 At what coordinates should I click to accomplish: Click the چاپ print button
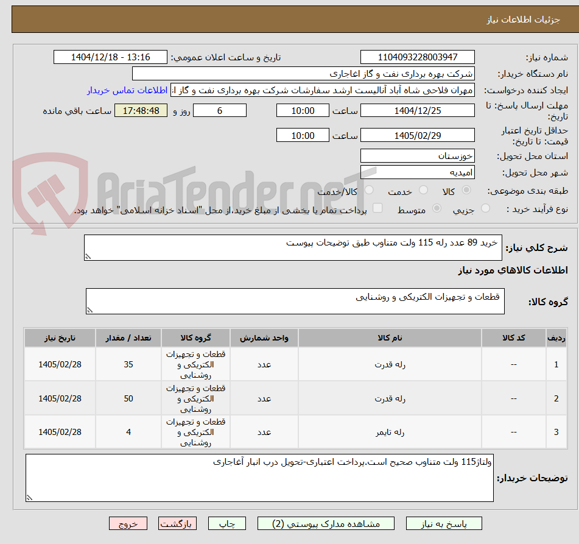tap(226, 523)
